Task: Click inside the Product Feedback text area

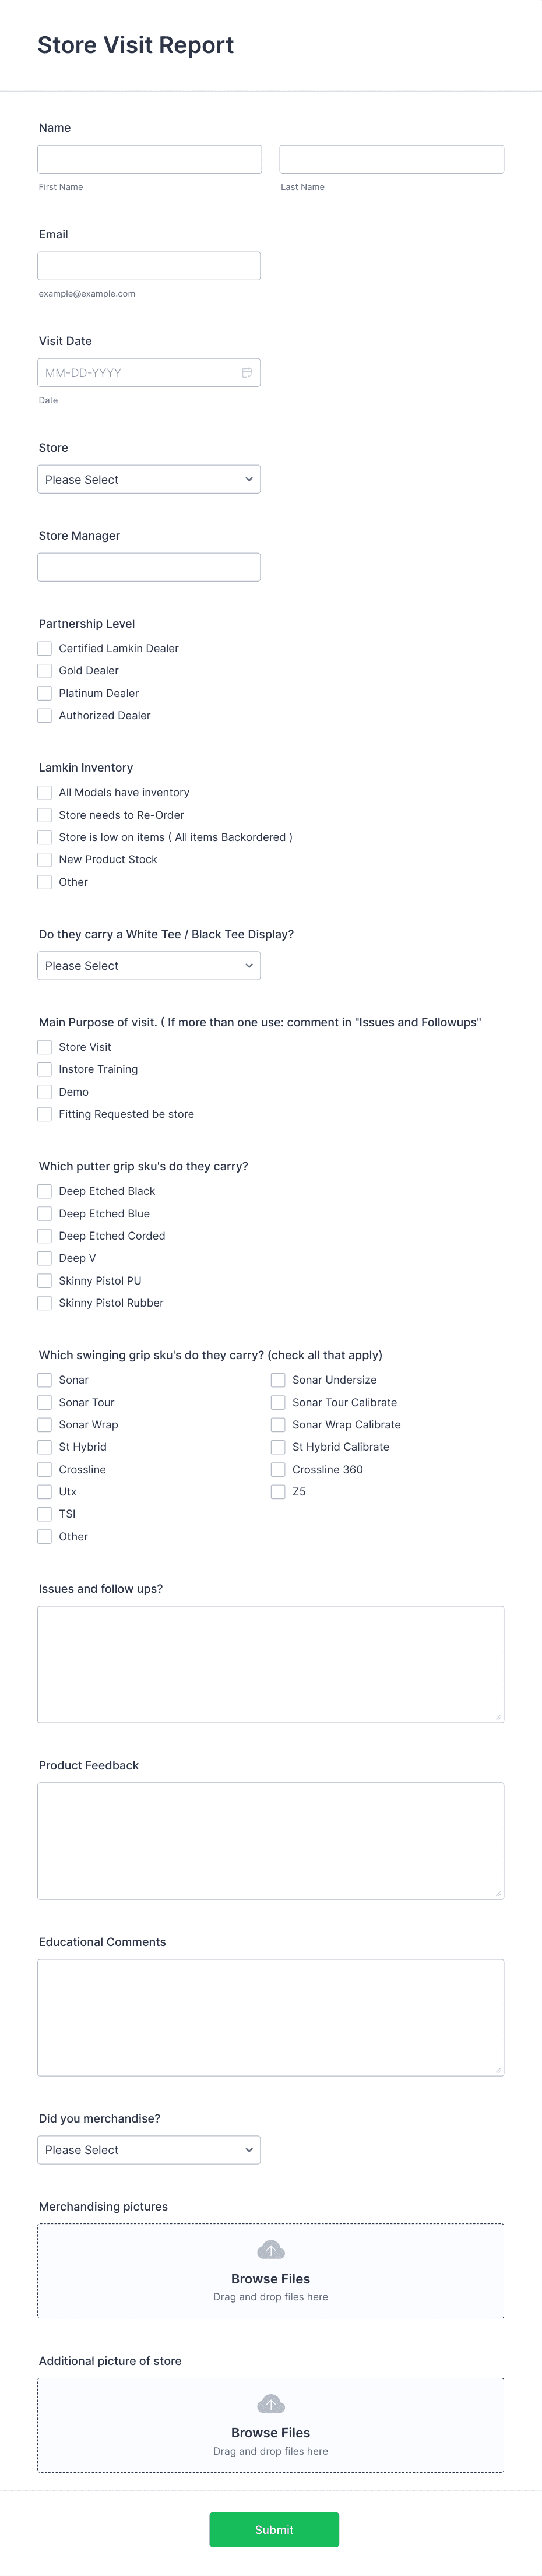Action: 270,1840
